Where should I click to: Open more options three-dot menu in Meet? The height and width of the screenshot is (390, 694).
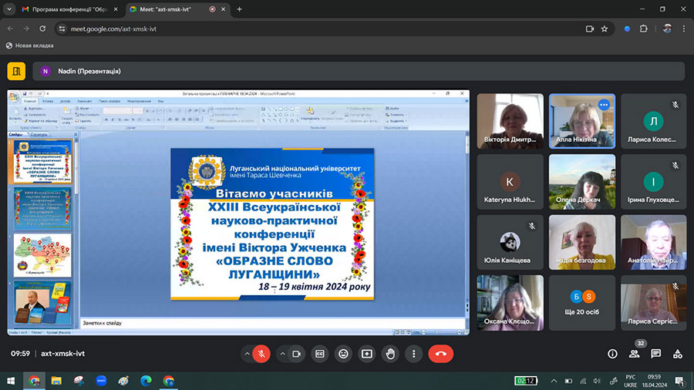point(415,354)
